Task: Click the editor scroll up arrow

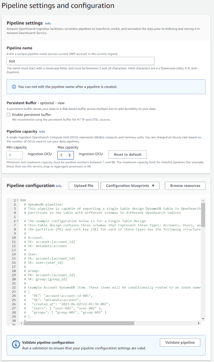Action: click(203, 201)
